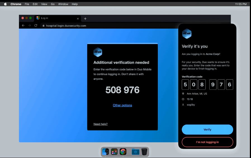Click the first code digit box showing 5

(185, 84)
